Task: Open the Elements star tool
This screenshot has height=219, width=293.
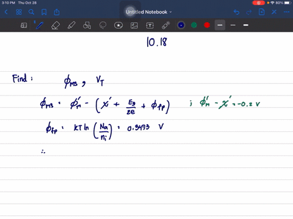Action: click(x=118, y=26)
